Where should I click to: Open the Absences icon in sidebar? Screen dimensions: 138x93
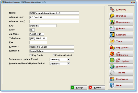tap(112, 67)
